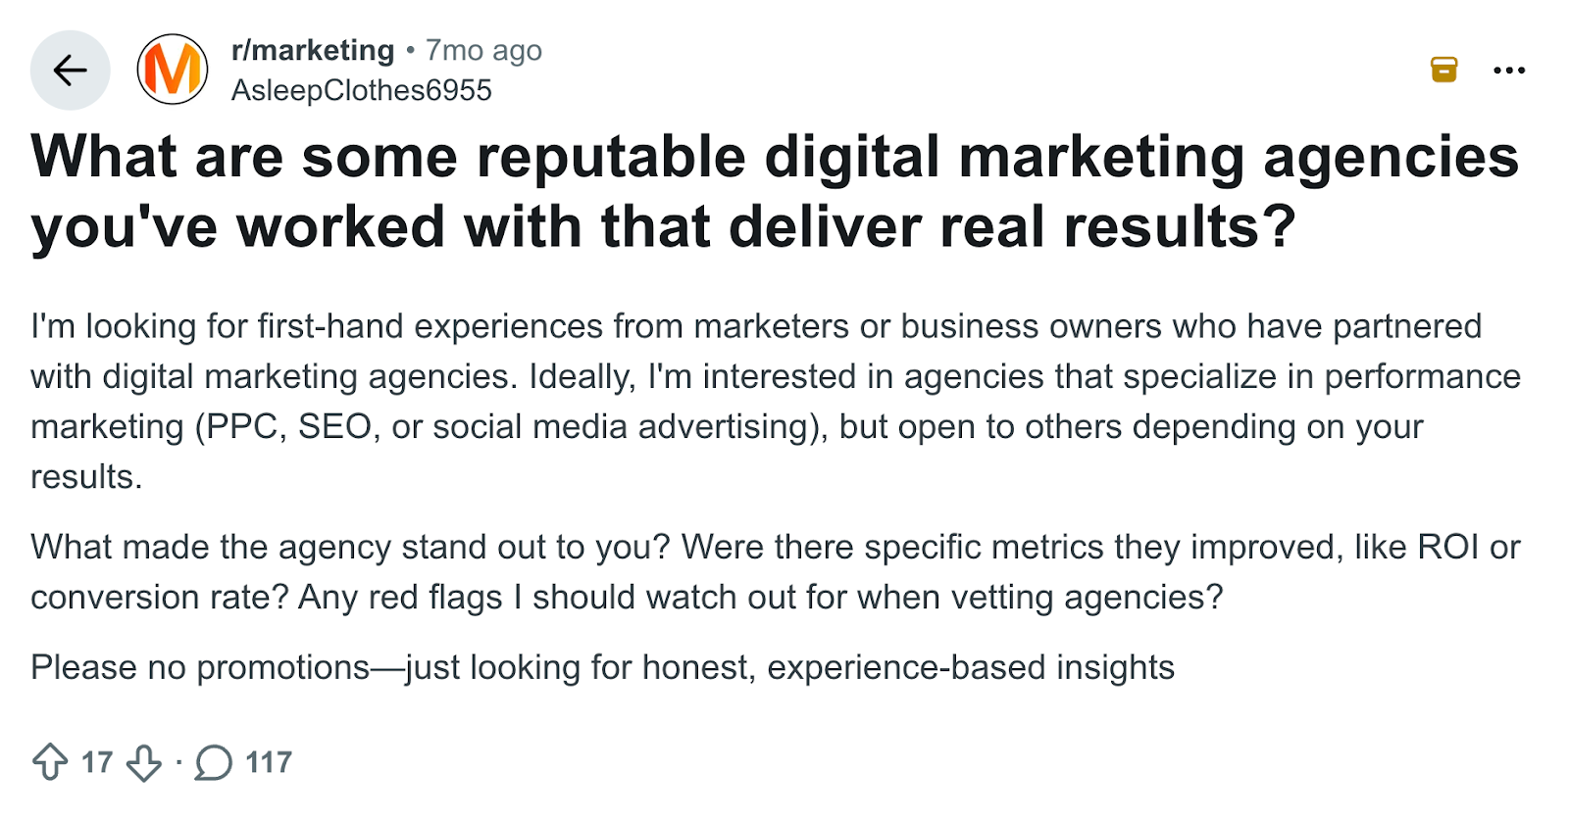Open the r/marketing community avatar

[172, 70]
